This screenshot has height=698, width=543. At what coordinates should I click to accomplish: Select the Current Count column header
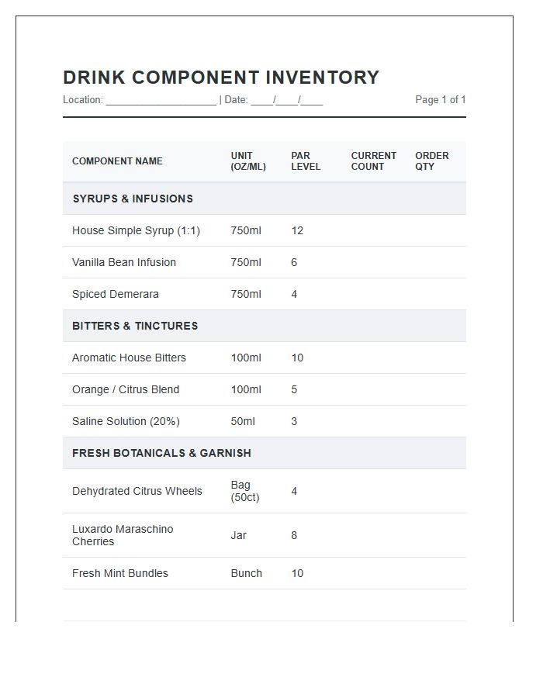coord(373,161)
